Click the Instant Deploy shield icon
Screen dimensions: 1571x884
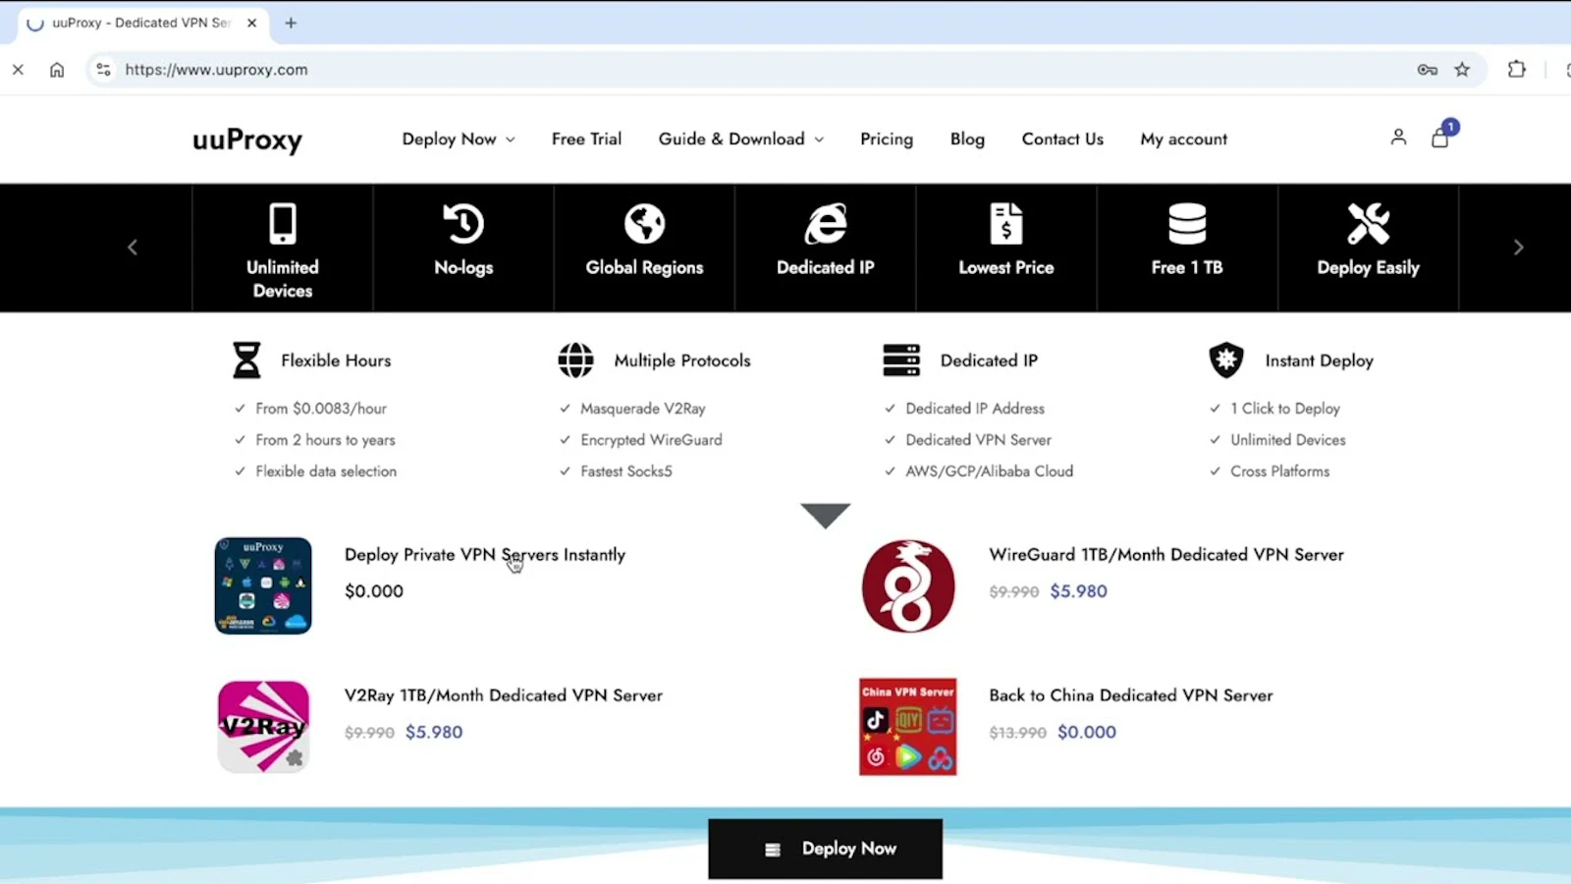(1226, 360)
